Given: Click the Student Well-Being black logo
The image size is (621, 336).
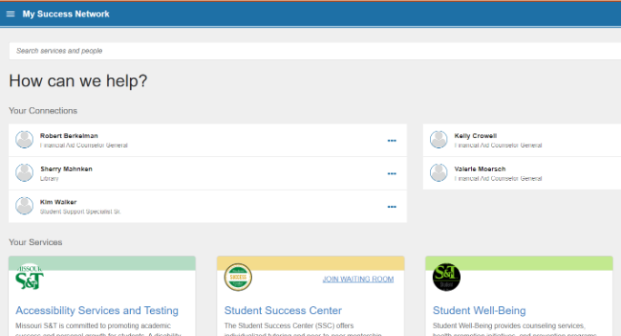Looking at the screenshot, I should pos(446,277).
